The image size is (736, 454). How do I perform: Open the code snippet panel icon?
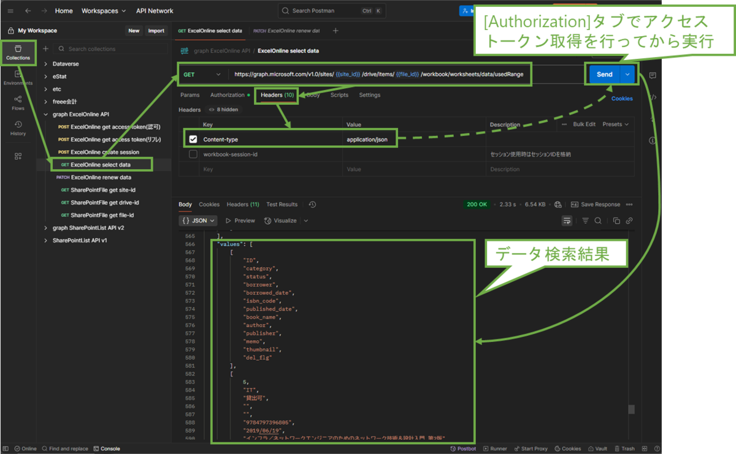(653, 97)
